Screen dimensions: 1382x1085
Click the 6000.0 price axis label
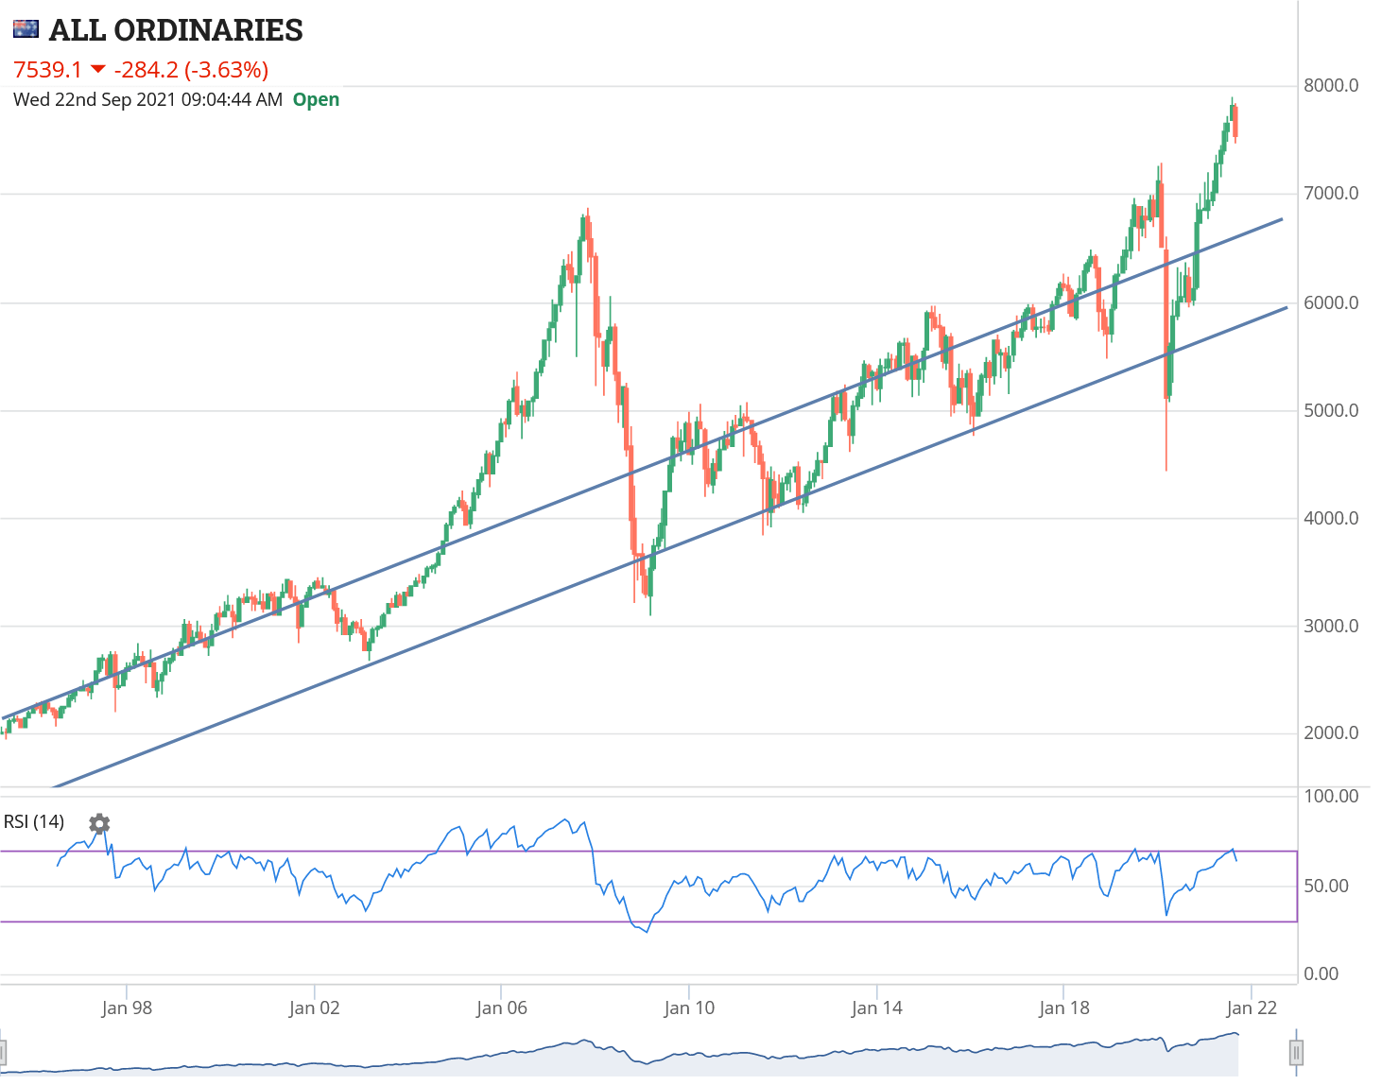1331,303
